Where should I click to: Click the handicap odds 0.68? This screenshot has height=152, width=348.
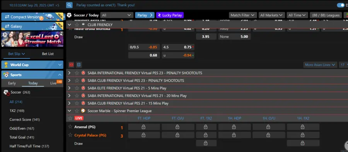tap(144, 55)
